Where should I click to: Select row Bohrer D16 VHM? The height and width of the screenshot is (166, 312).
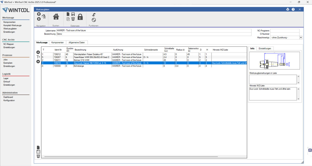coord(144,60)
